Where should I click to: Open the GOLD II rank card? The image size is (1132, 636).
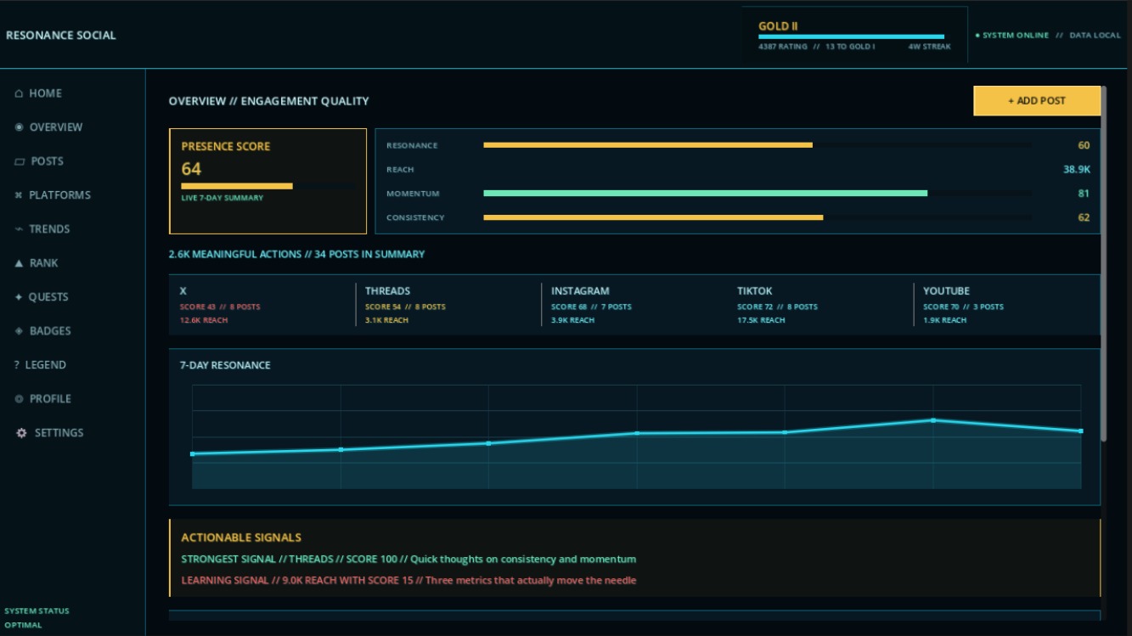pyautogui.click(x=854, y=34)
